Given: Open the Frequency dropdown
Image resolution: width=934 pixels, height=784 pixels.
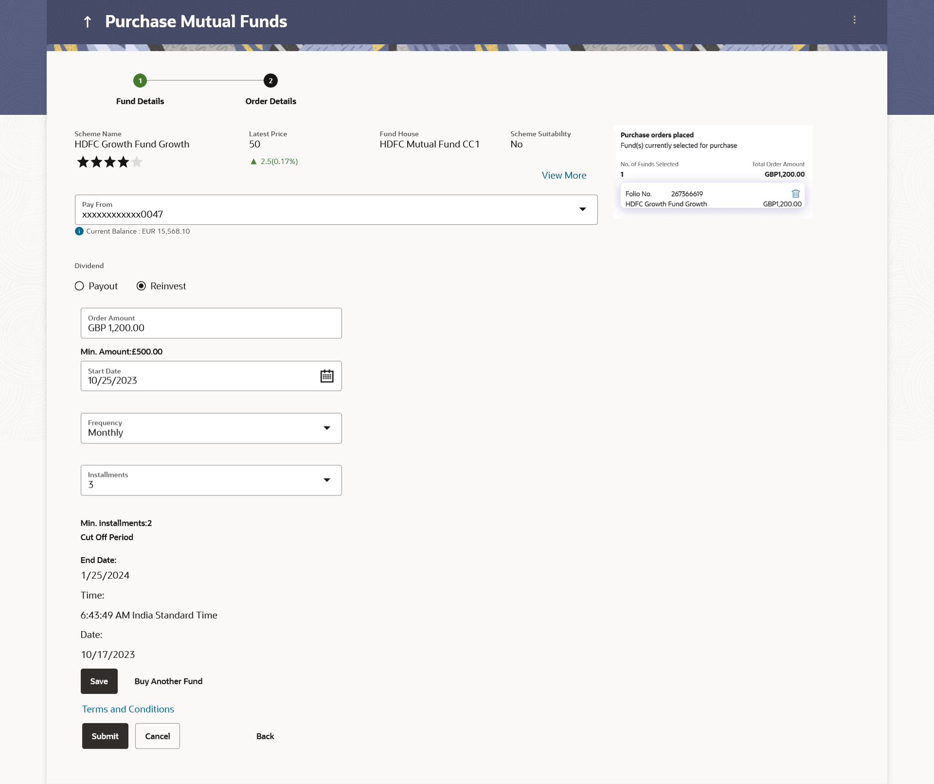Looking at the screenshot, I should [326, 428].
